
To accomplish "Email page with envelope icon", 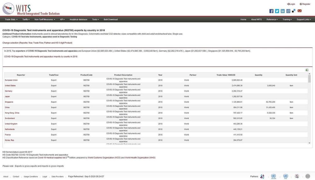I will tap(300, 11).
